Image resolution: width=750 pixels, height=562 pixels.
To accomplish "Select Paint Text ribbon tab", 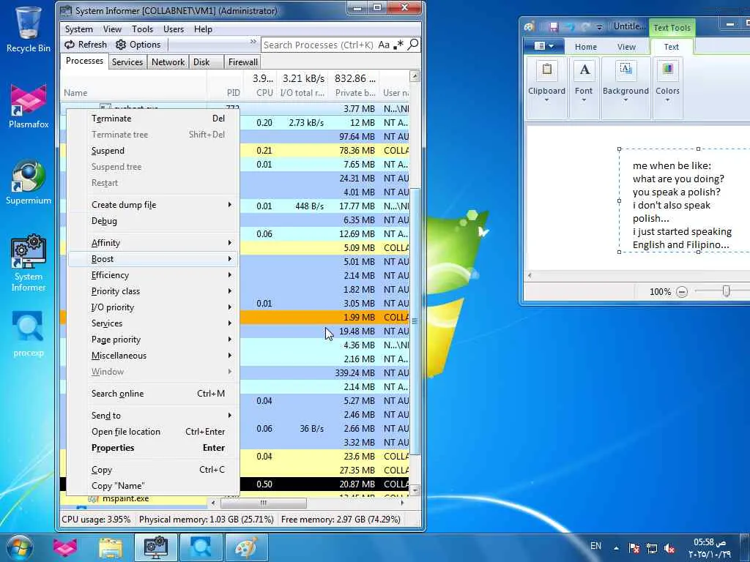I will (671, 47).
